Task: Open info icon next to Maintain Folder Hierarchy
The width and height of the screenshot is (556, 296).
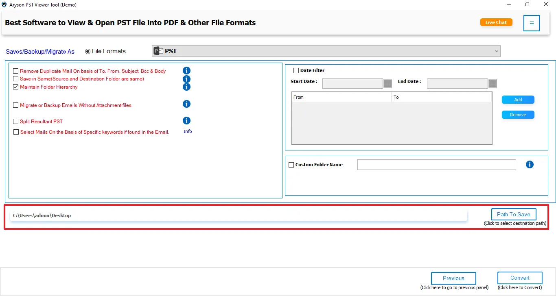Action: coord(186,87)
